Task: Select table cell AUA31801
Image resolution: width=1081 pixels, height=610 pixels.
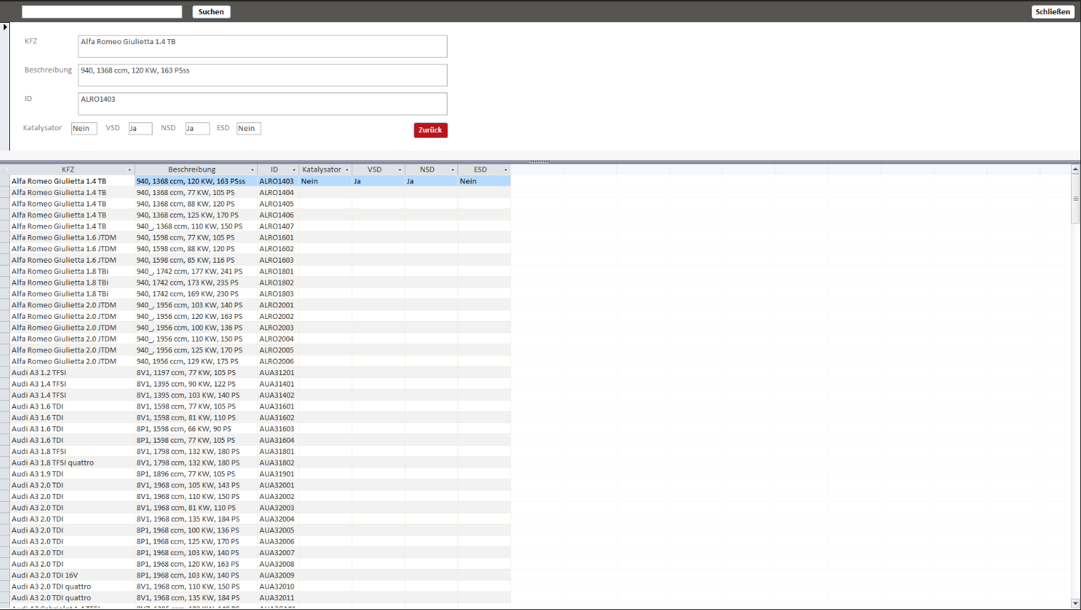Action: pyautogui.click(x=278, y=451)
